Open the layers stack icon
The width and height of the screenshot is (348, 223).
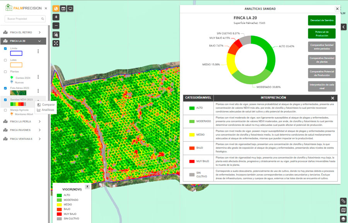343,219
